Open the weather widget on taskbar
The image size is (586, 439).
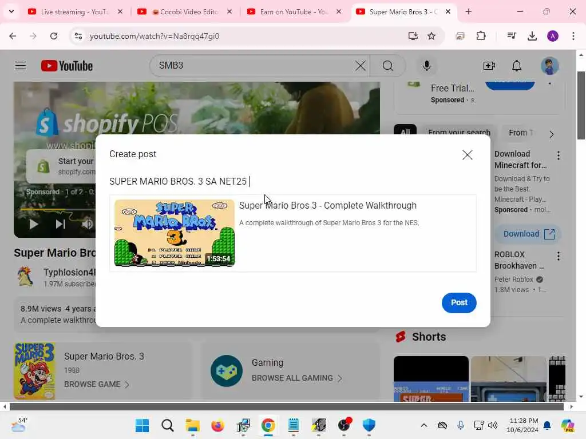click(x=19, y=425)
